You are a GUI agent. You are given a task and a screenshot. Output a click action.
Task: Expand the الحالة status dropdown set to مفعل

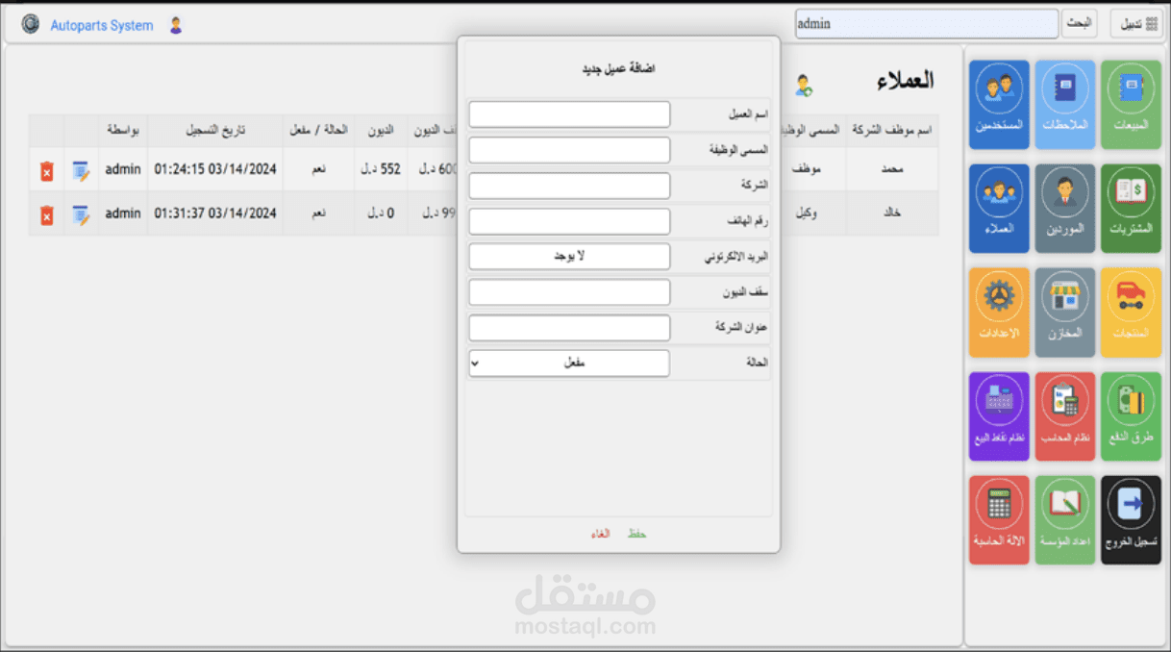tap(569, 364)
